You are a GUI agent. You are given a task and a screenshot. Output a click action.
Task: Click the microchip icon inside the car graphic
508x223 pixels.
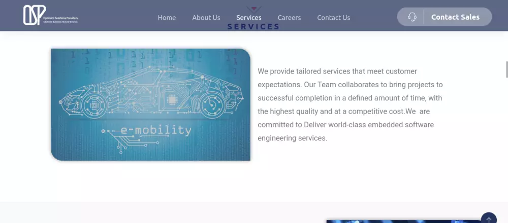172,99
